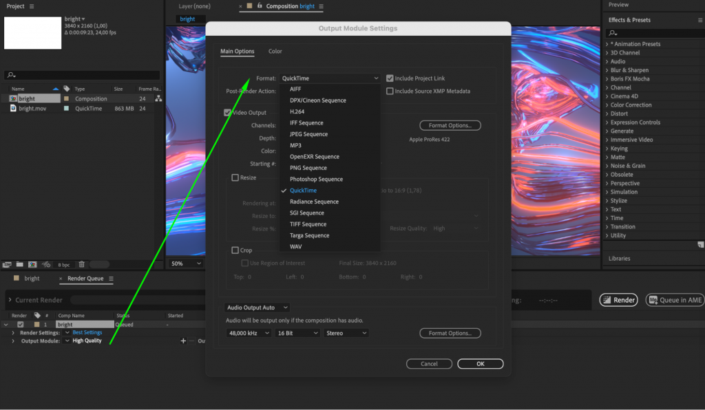Open the Interpret Footage icon
Viewport: 705px width, 410px height.
tap(7, 265)
